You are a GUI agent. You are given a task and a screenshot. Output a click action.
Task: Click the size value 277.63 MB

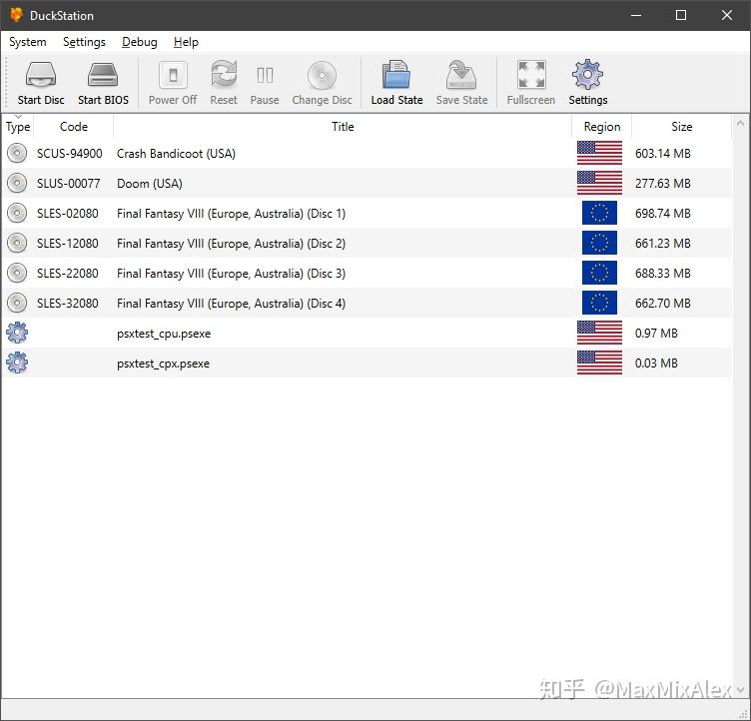(663, 184)
